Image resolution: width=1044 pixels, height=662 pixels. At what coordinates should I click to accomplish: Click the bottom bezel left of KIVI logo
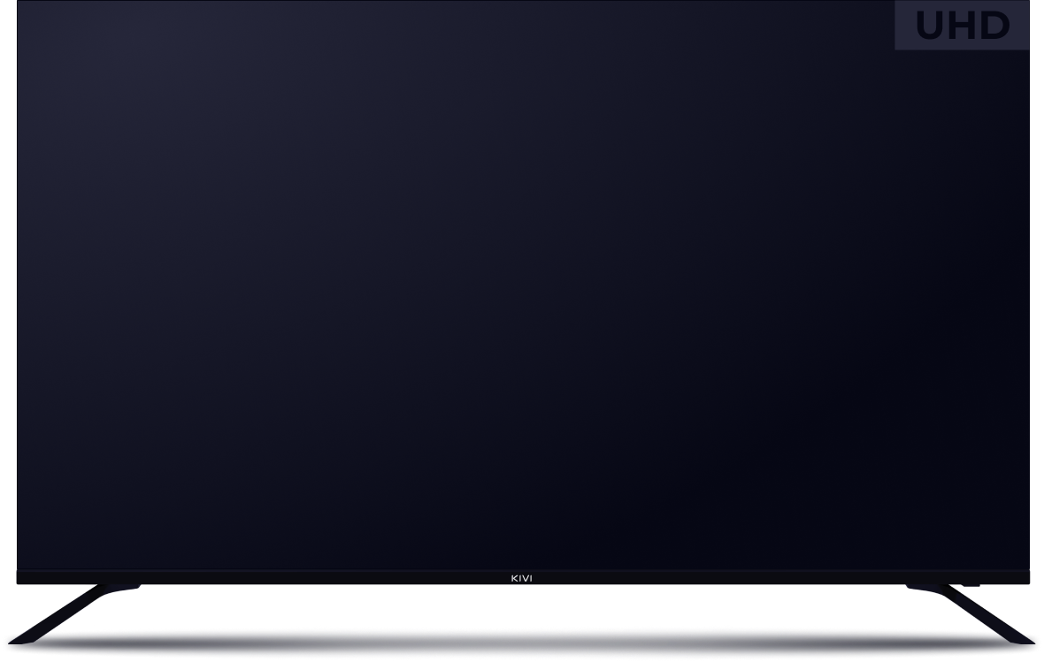click(265, 578)
